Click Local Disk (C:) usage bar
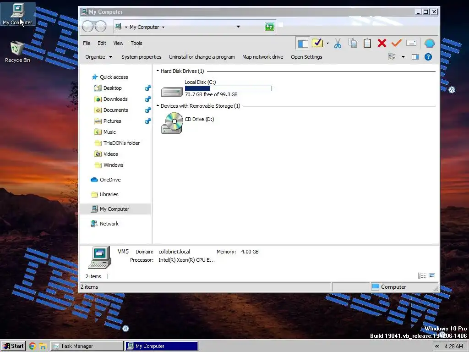Viewport: 469px width, 352px height. (229, 88)
